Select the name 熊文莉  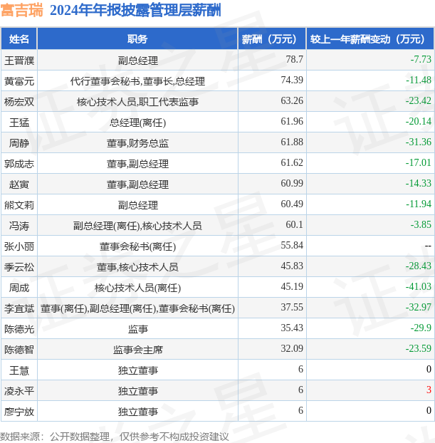tap(19, 205)
